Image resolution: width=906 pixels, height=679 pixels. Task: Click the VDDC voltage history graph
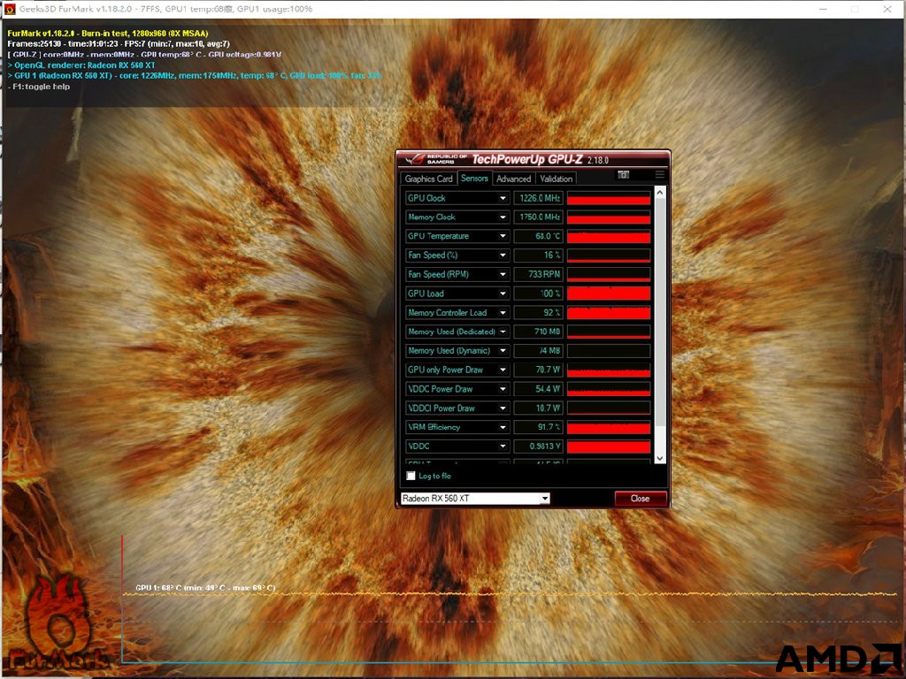click(609, 446)
